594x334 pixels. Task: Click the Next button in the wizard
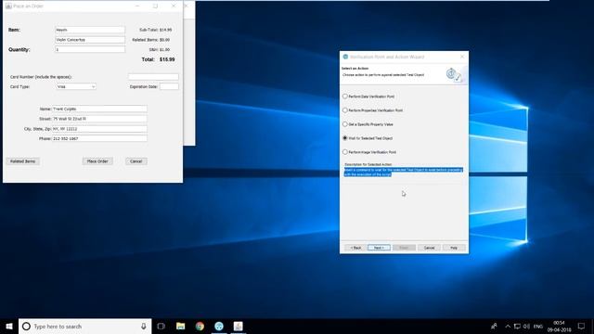pyautogui.click(x=379, y=248)
